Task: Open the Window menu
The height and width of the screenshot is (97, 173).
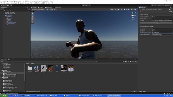Action: coord(48,3)
